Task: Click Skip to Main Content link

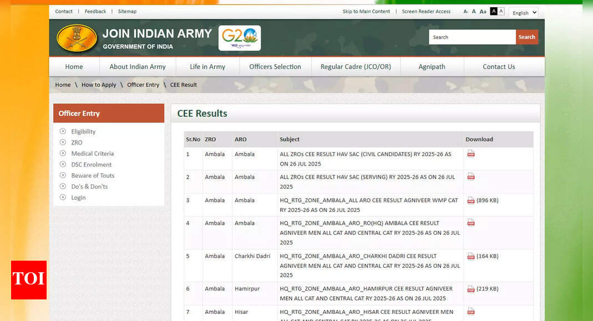Action: 366,11
